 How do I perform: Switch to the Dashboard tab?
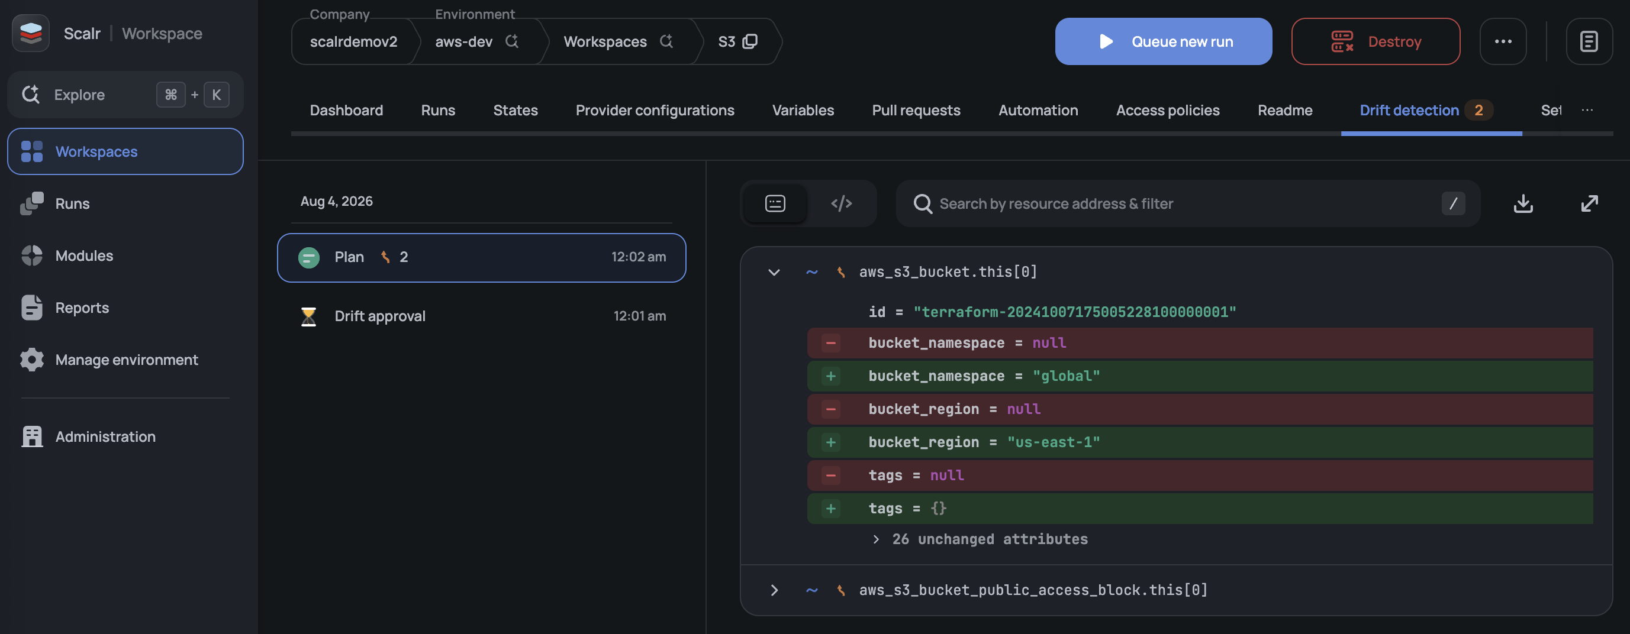click(346, 110)
